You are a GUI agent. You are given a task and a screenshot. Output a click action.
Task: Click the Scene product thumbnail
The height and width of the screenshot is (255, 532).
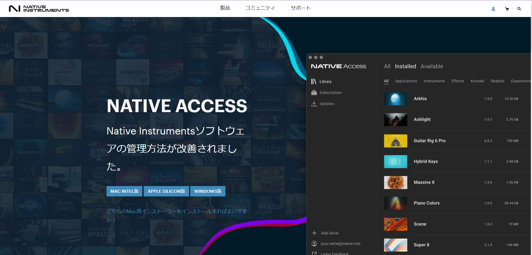[x=396, y=224]
